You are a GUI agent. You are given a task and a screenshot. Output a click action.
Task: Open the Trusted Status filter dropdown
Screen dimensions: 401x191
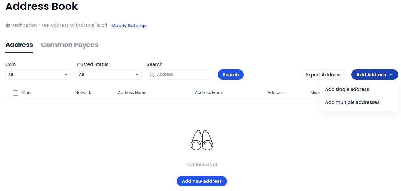click(x=109, y=75)
